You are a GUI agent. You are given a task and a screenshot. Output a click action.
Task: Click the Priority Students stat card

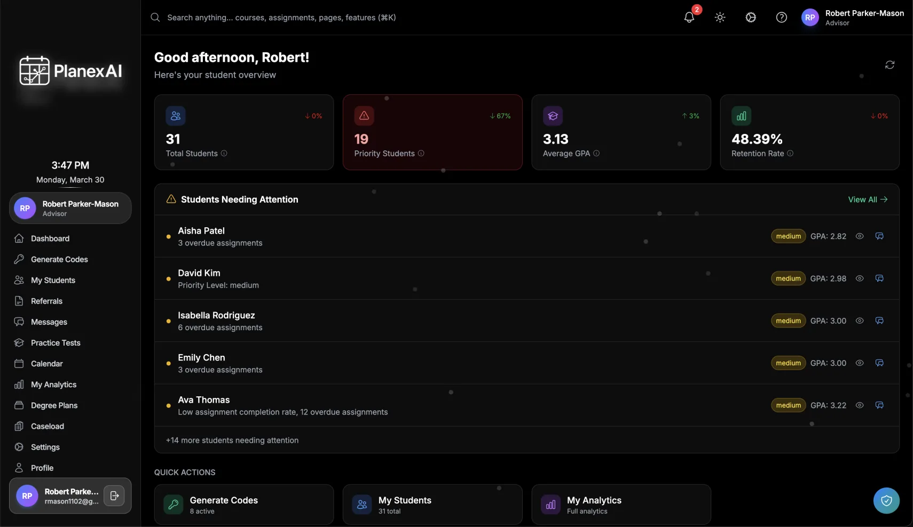[x=432, y=132]
